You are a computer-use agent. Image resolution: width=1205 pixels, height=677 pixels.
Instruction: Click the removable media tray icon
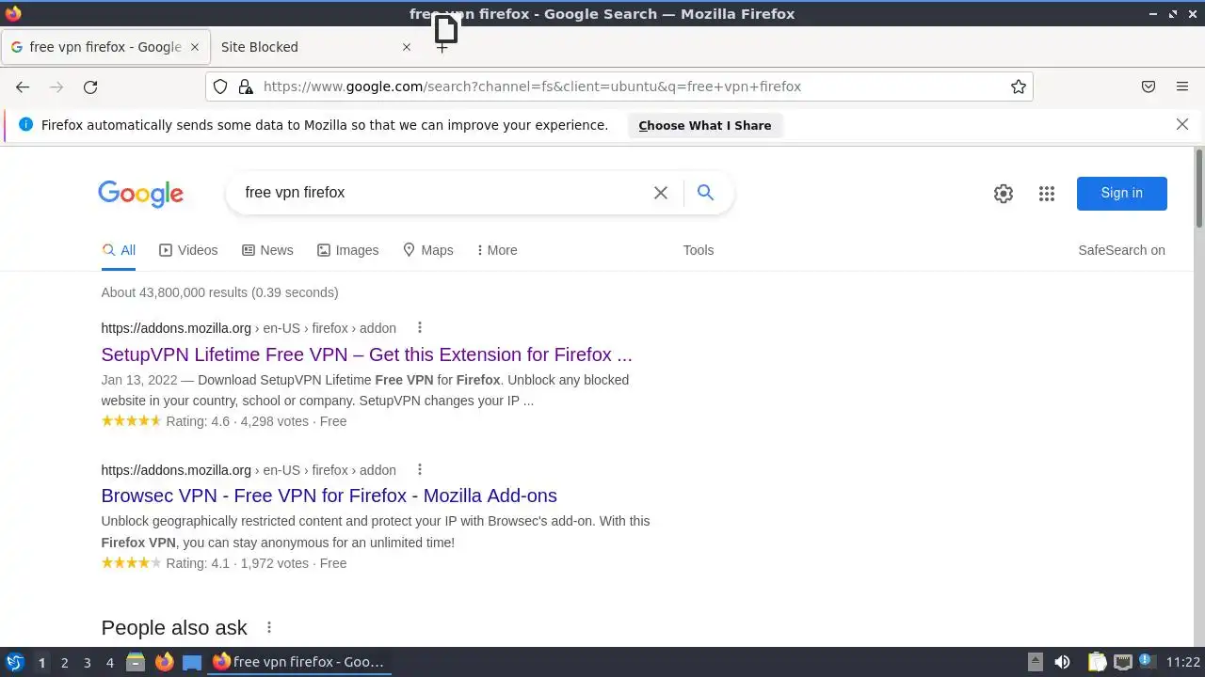1036,662
